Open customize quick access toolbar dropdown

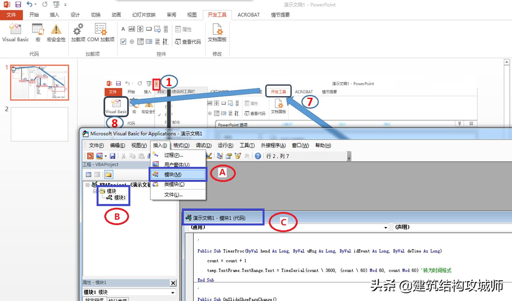[65, 5]
